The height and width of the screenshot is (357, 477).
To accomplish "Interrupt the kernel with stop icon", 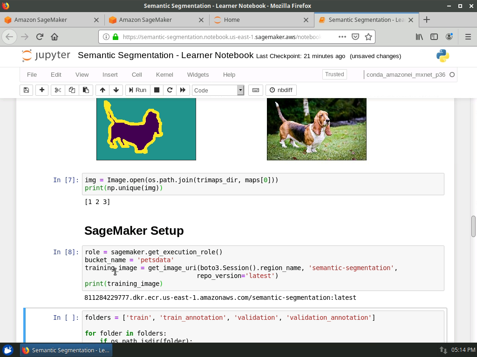I will [x=157, y=90].
